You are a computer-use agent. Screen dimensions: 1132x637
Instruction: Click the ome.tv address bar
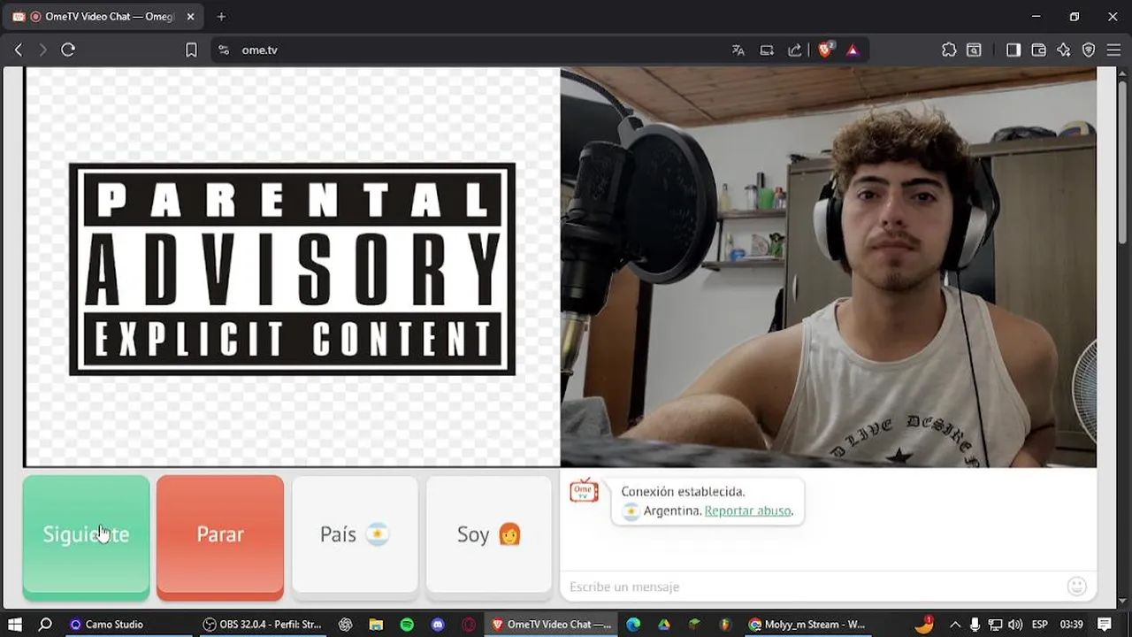pos(478,50)
